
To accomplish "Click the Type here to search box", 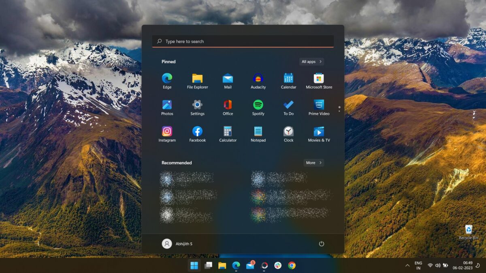I will (x=243, y=41).
